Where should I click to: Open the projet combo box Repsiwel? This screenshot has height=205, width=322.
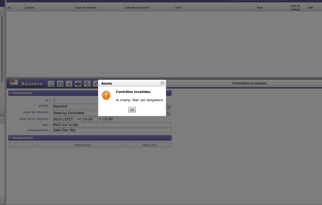point(76,106)
